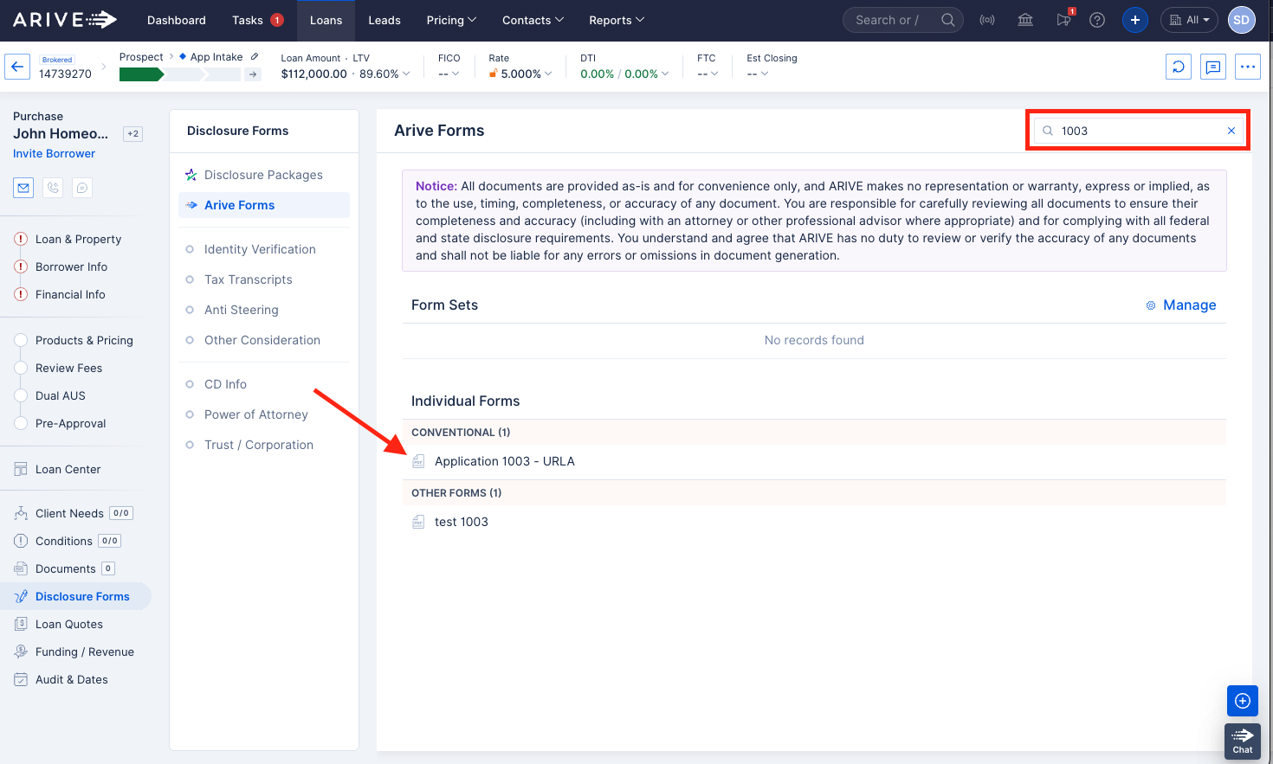Click the text message borrower icon

click(x=82, y=188)
